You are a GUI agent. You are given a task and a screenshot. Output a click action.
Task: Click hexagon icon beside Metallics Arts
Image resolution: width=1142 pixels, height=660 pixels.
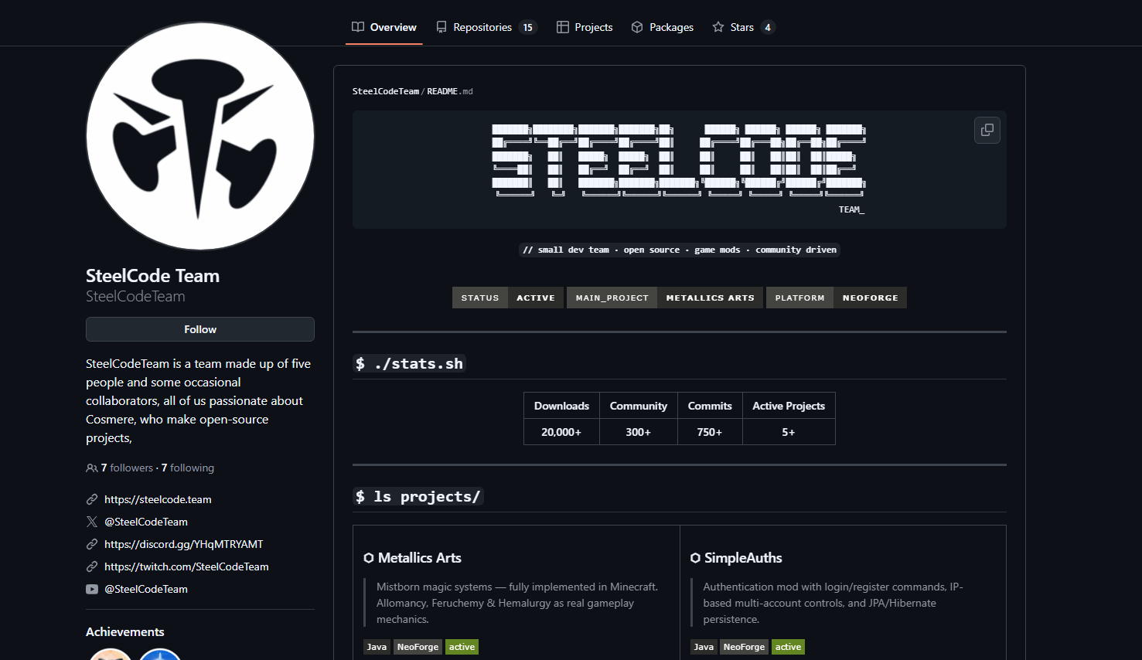[369, 558]
